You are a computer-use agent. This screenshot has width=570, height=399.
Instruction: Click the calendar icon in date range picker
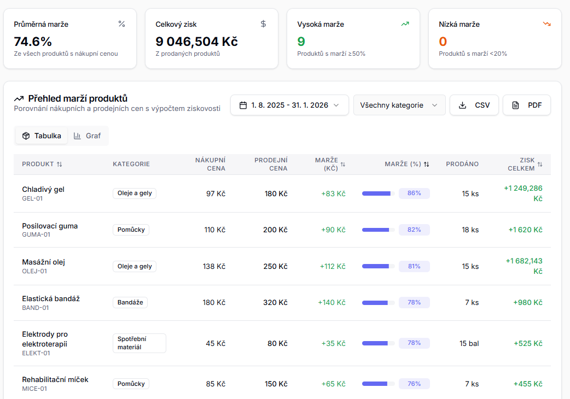243,105
